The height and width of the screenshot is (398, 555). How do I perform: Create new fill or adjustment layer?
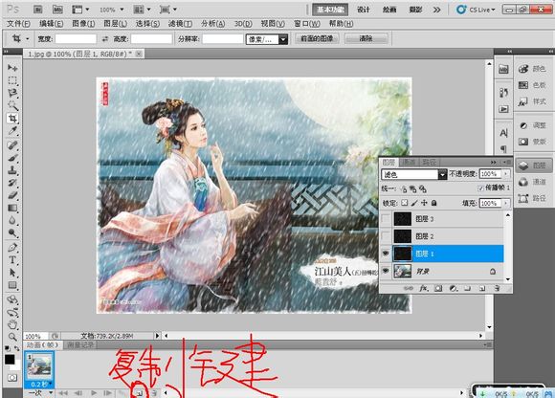point(453,288)
